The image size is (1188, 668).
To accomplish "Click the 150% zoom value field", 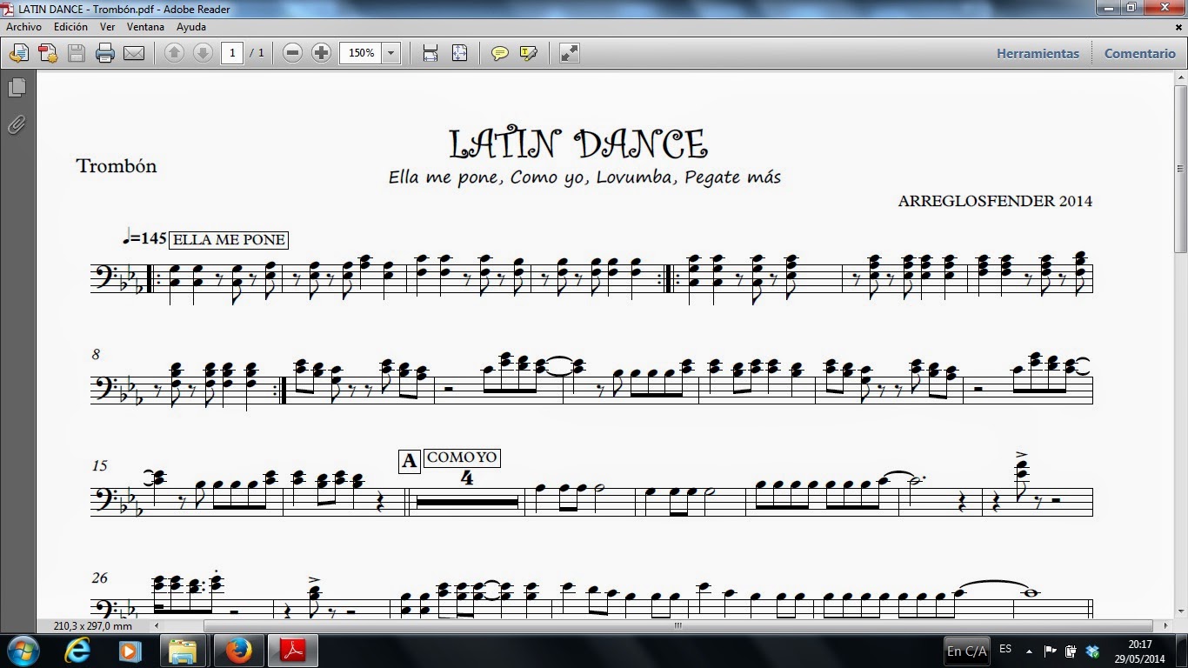I will pyautogui.click(x=361, y=53).
